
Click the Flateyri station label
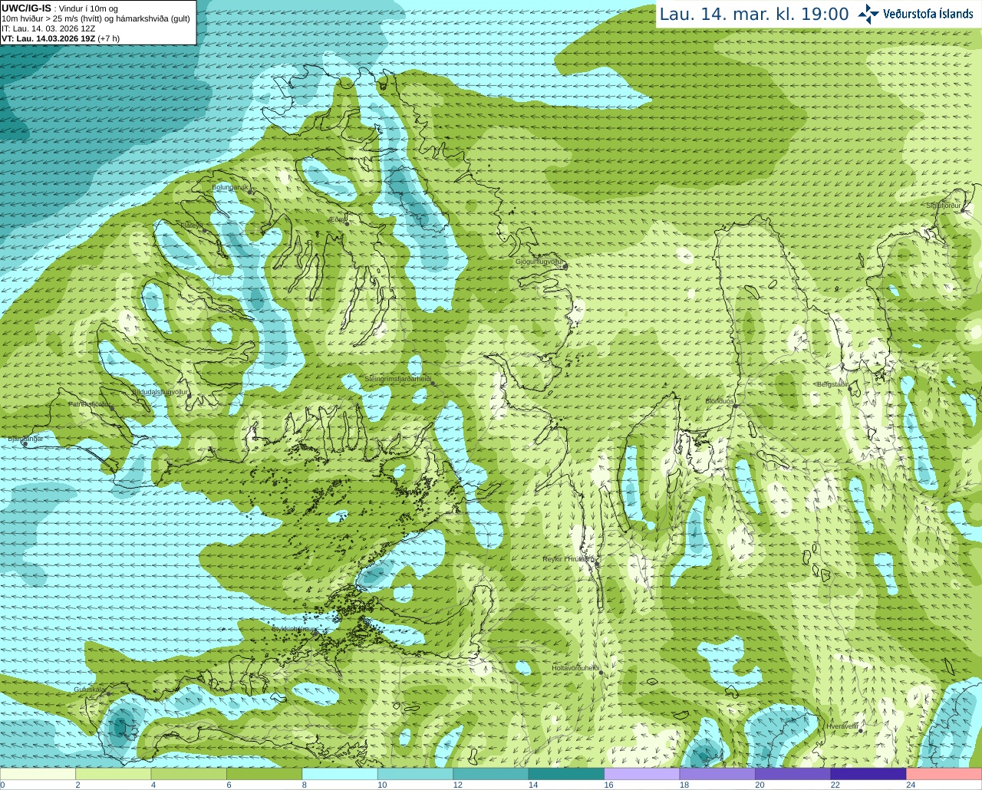point(191,225)
